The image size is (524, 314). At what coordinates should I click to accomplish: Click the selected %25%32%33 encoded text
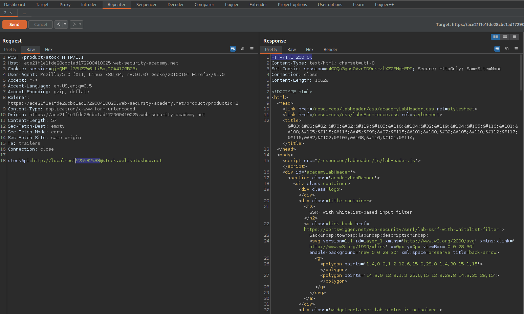click(x=88, y=160)
